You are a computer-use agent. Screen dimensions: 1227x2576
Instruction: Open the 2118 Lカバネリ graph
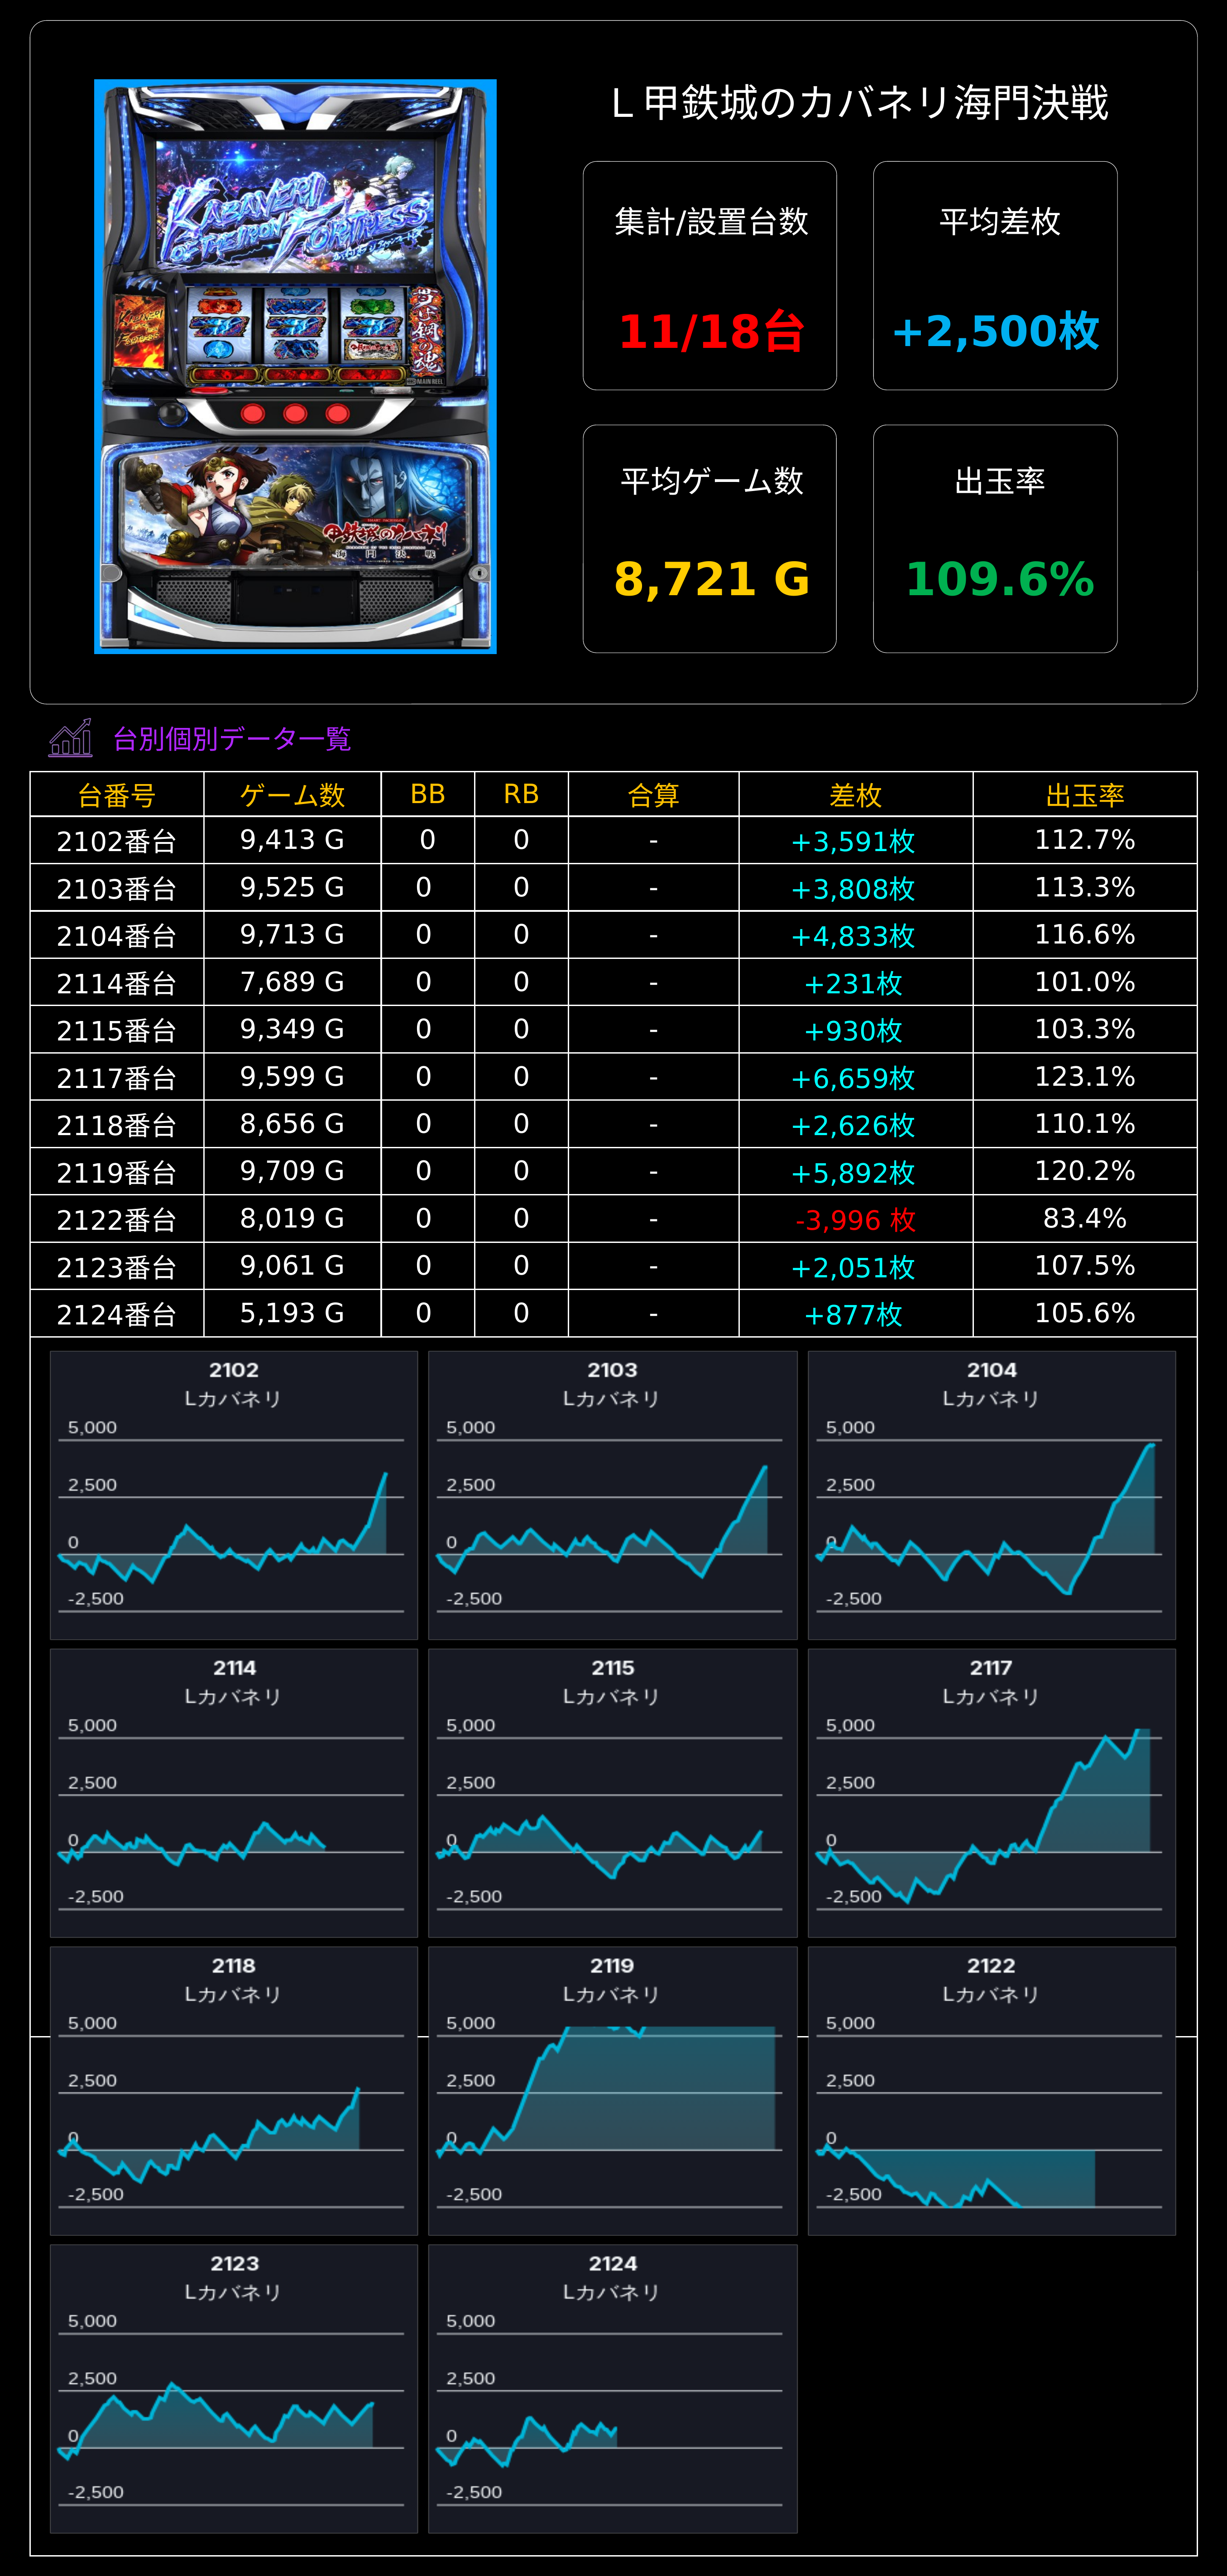(x=234, y=2090)
